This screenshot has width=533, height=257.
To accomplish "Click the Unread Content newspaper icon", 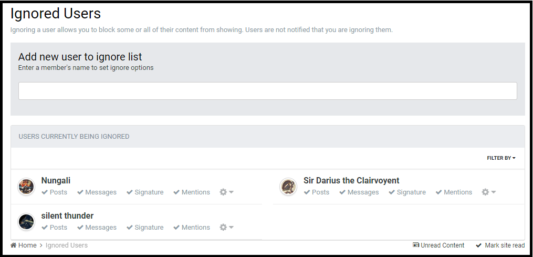I will tap(416, 245).
